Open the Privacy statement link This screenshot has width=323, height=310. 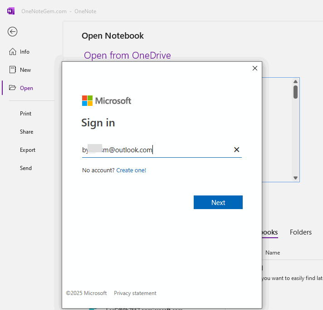point(135,293)
